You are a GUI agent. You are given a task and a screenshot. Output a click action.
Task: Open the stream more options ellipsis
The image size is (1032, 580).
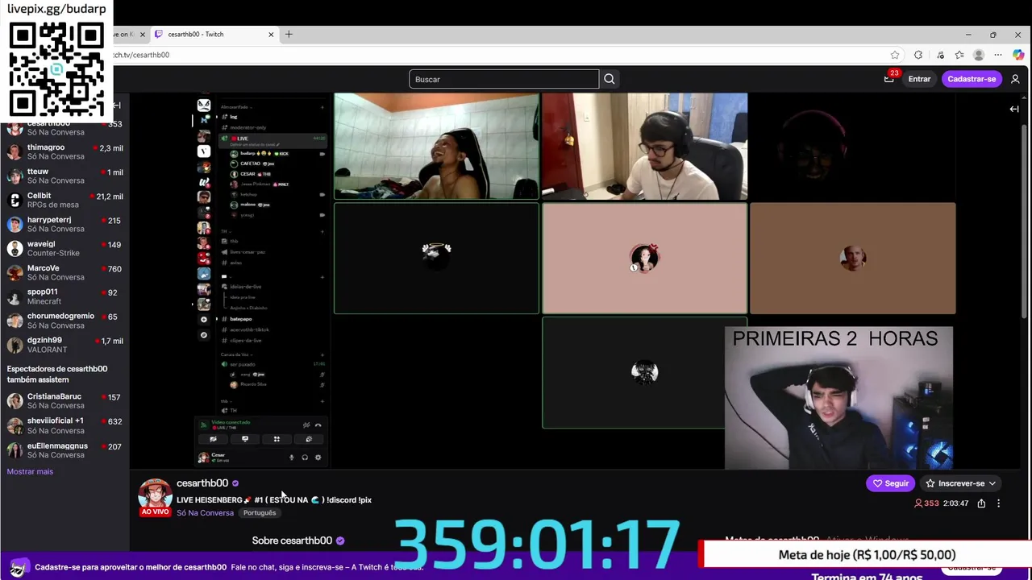(998, 503)
